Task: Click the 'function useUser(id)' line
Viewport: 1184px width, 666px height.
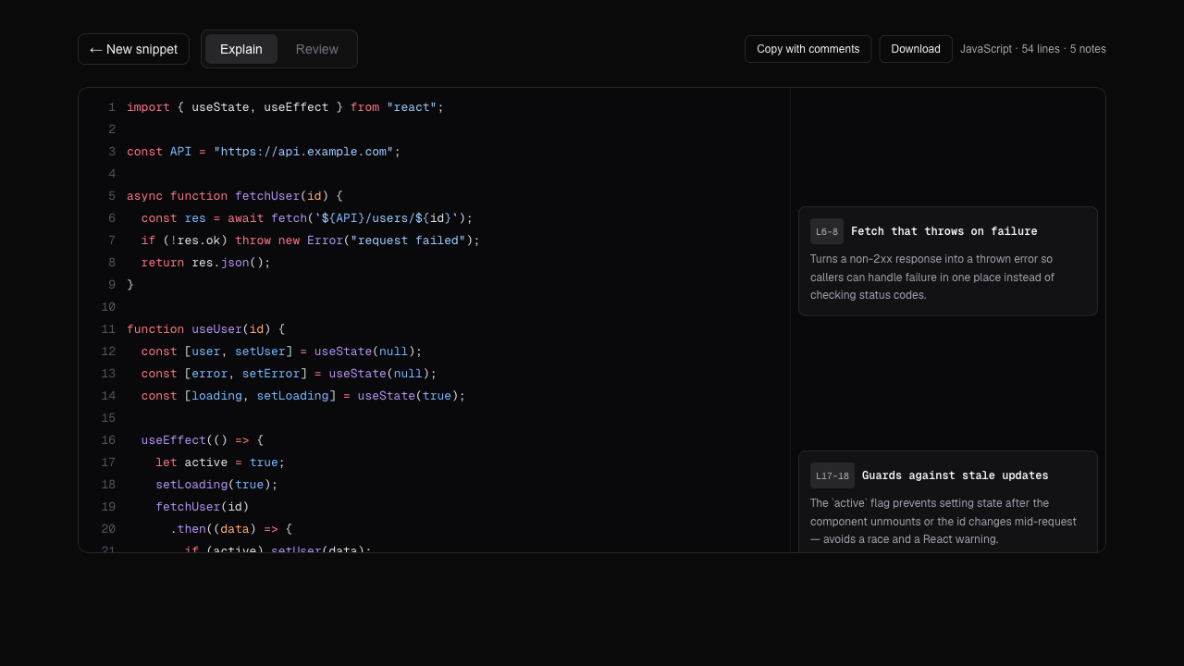Action: pos(206,329)
